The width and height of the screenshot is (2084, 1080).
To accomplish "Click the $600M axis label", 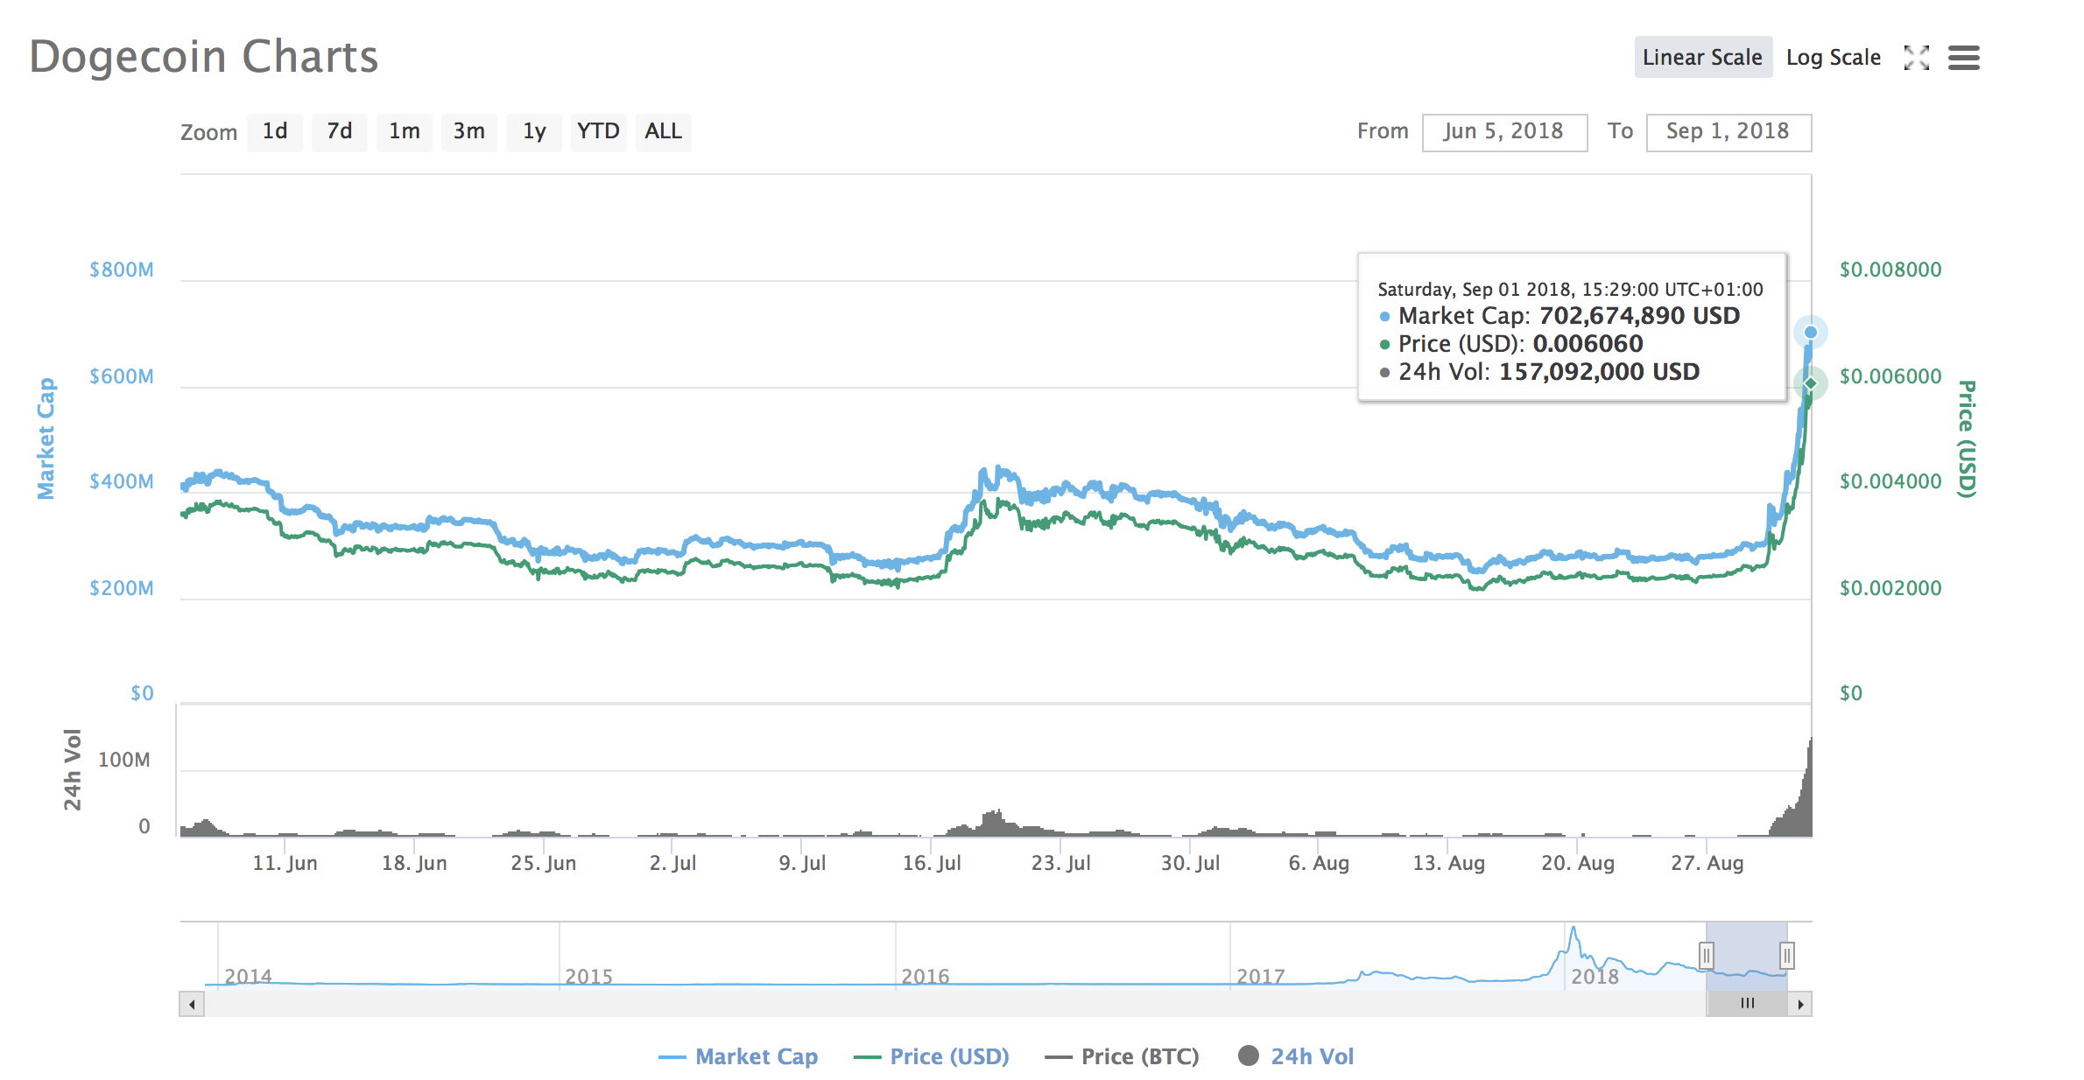I will [x=122, y=376].
